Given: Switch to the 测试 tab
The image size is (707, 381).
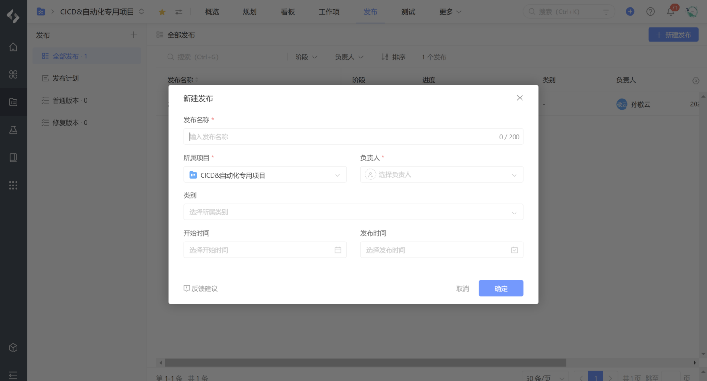Looking at the screenshot, I should [x=408, y=12].
